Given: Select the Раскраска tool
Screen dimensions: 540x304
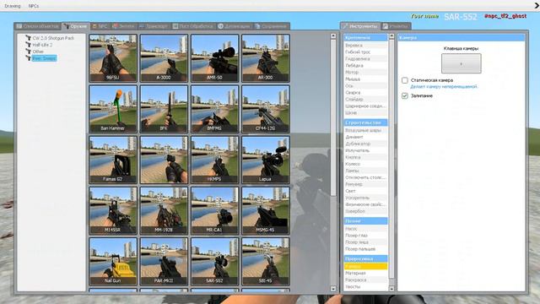Looking at the screenshot, I should [x=365, y=280].
